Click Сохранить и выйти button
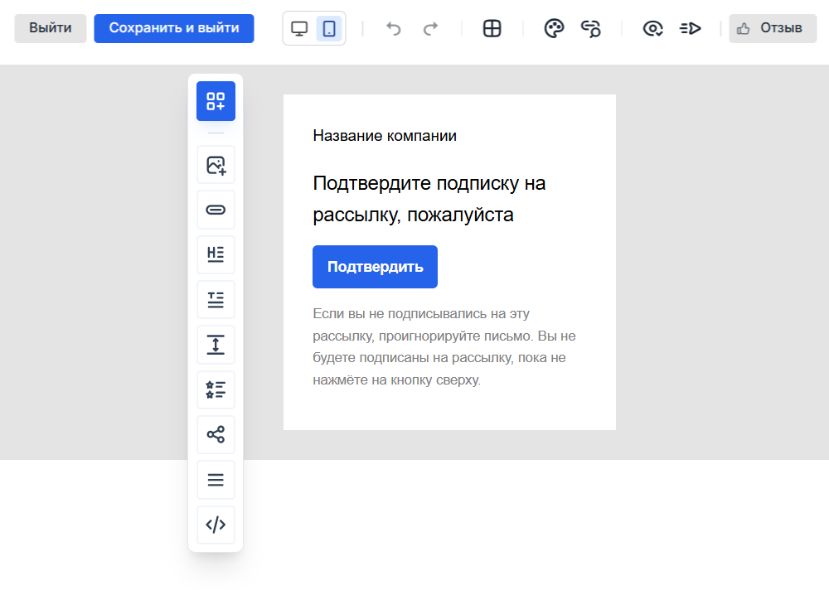Viewport: 829px width, 590px height. pyautogui.click(x=174, y=28)
